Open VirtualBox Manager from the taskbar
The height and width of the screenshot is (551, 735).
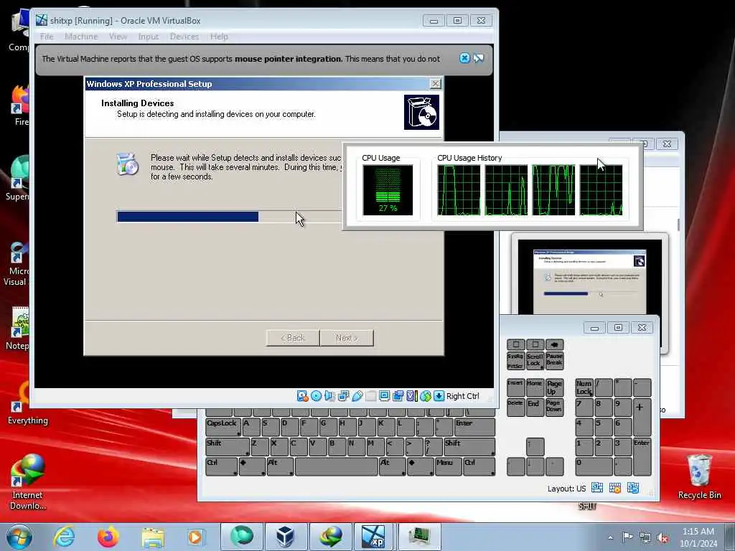click(286, 537)
